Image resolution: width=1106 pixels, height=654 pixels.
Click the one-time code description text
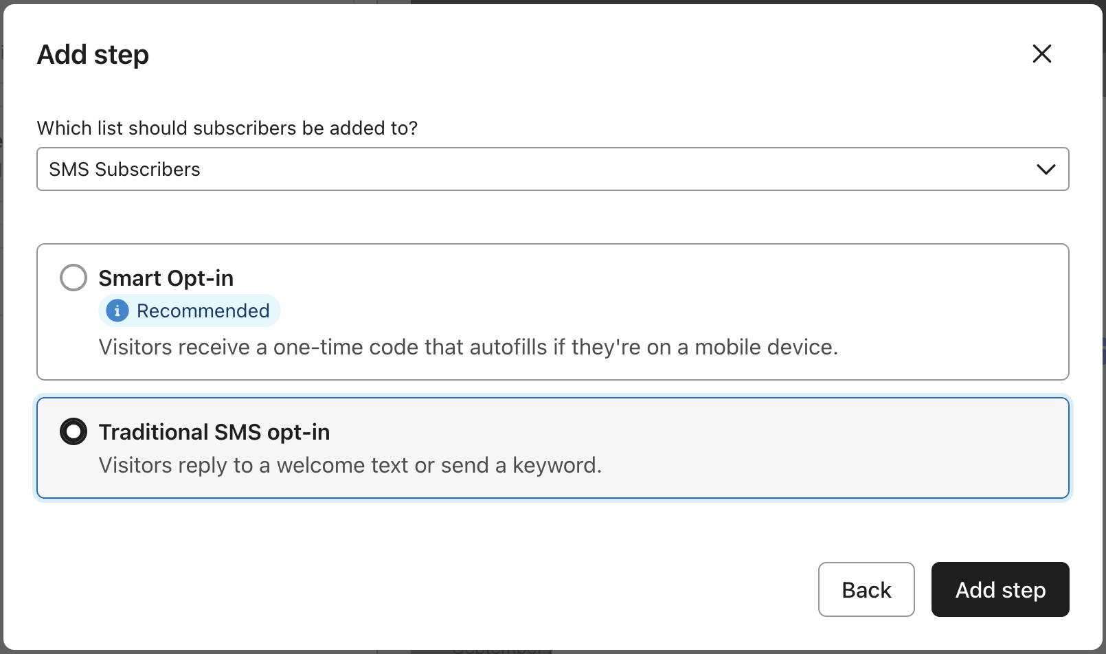(469, 347)
